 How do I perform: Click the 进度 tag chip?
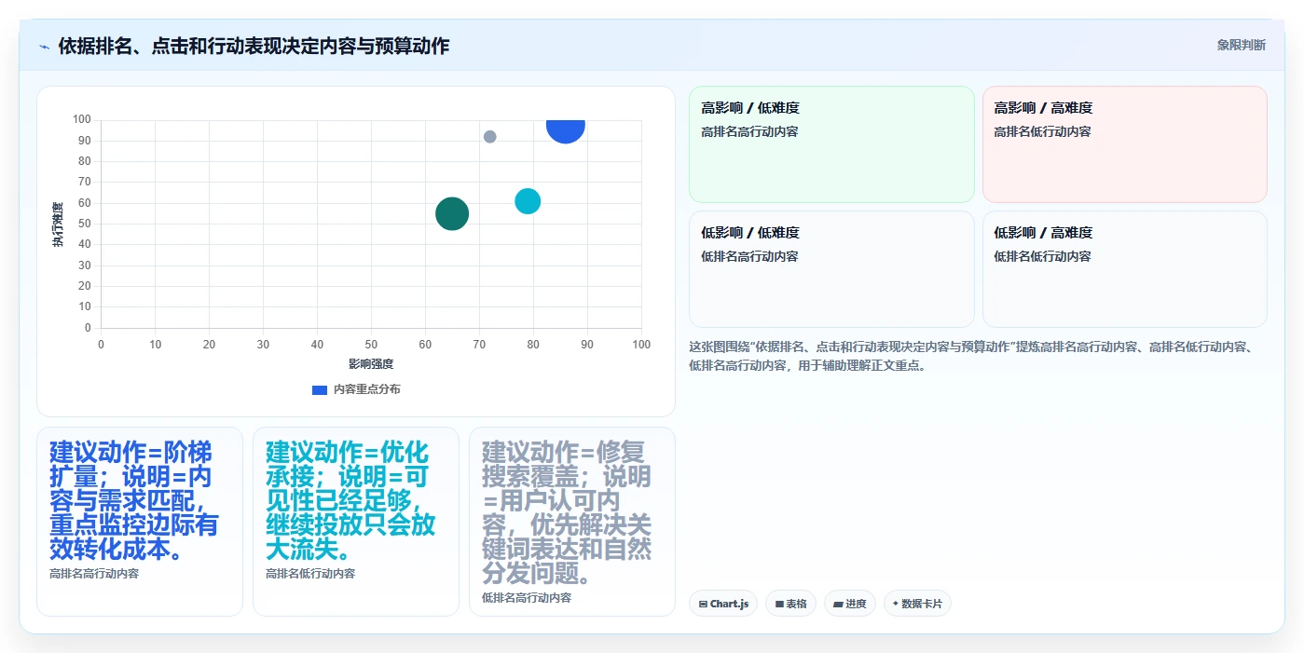(x=850, y=604)
